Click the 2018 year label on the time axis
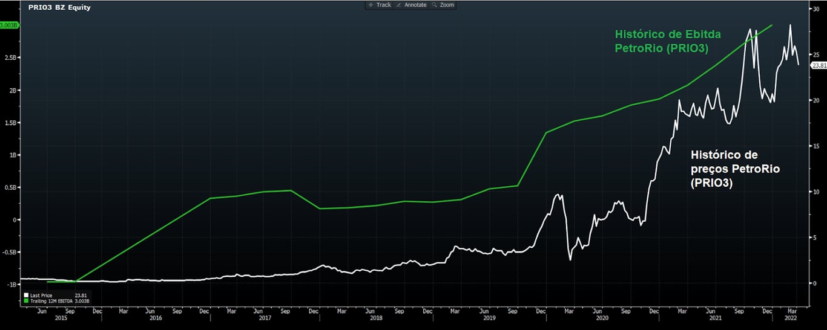This screenshot has height=330, width=827. (x=376, y=318)
